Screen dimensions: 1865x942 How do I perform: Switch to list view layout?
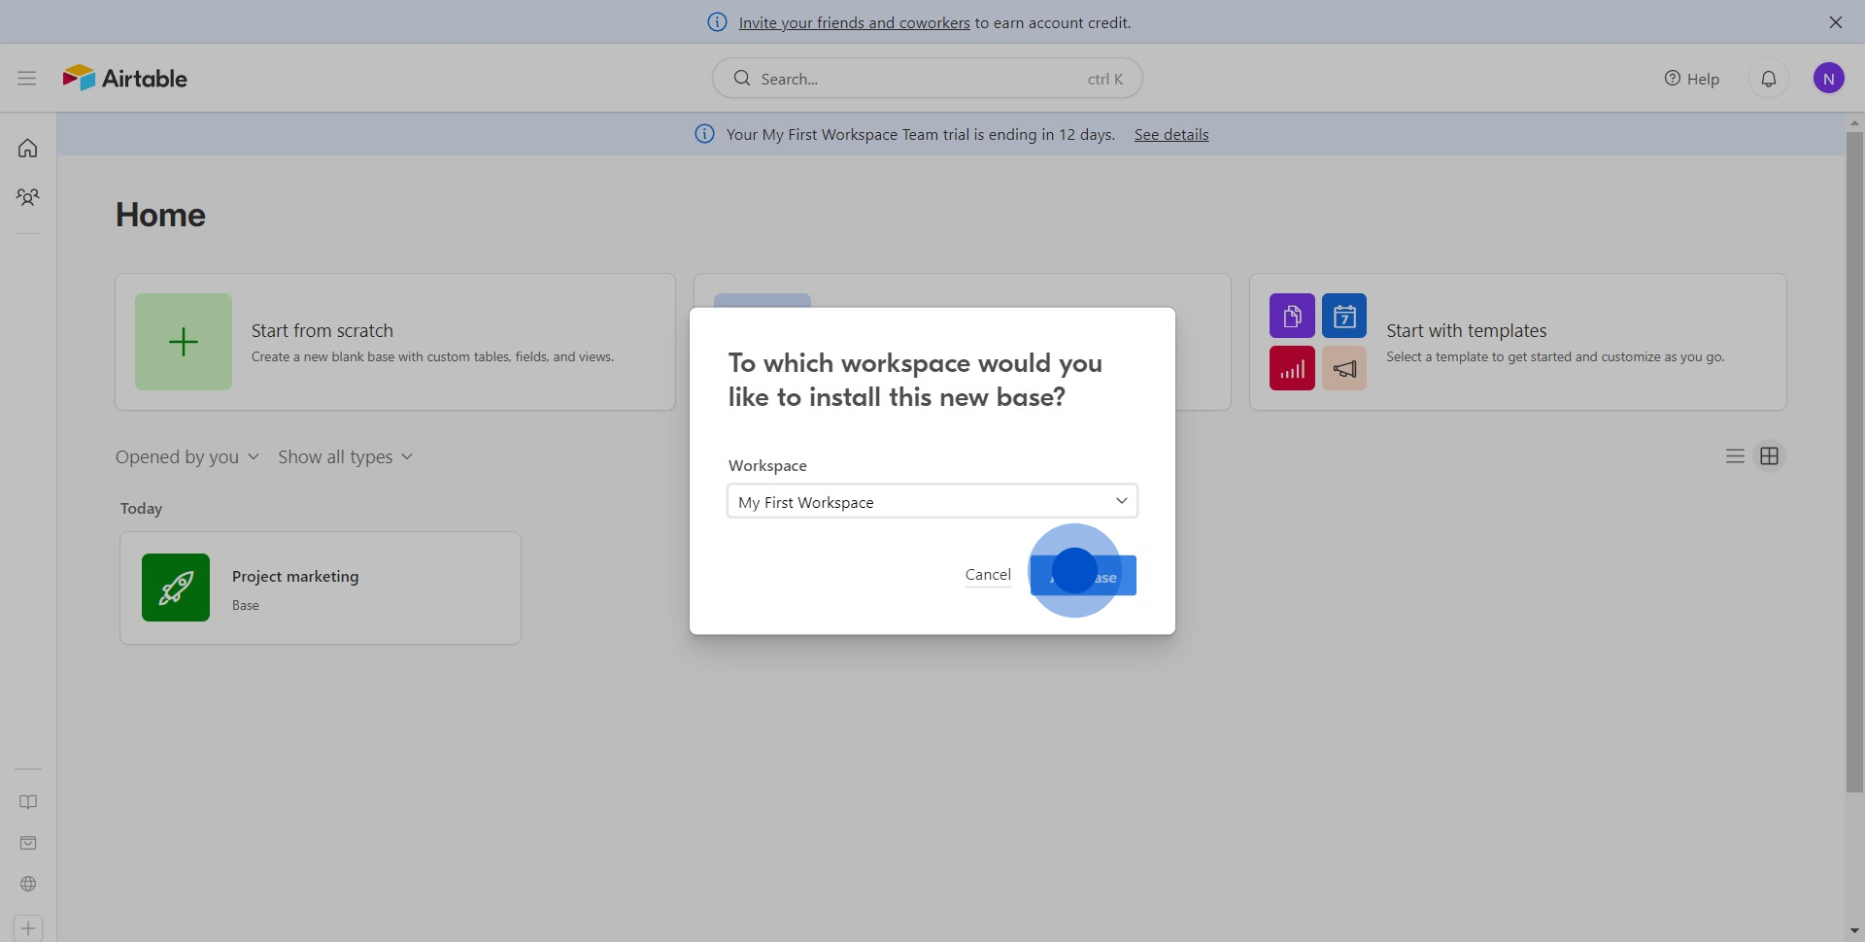click(1735, 456)
